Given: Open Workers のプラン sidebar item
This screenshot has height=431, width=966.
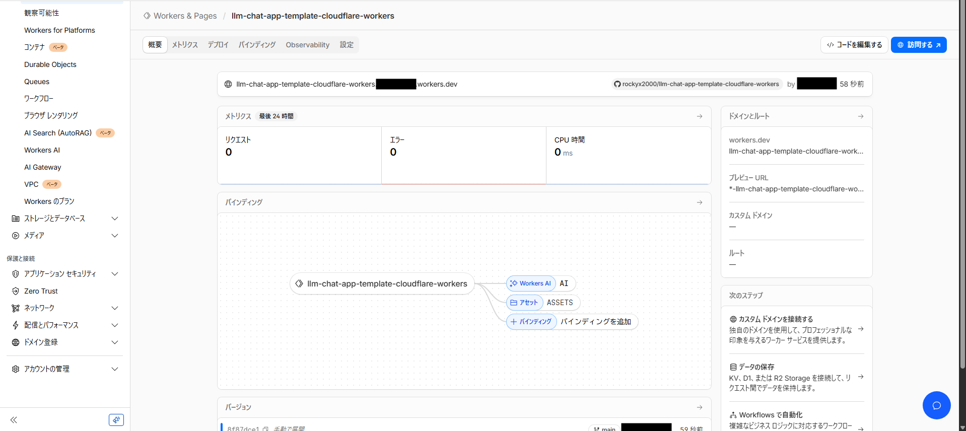Looking at the screenshot, I should (49, 201).
